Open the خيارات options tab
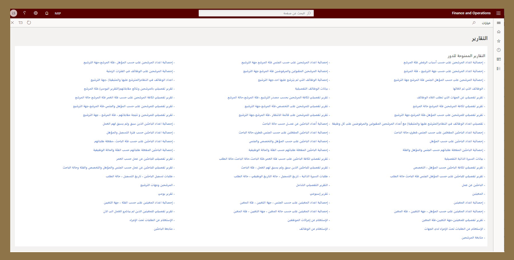This screenshot has height=260, width=514. tap(486, 23)
